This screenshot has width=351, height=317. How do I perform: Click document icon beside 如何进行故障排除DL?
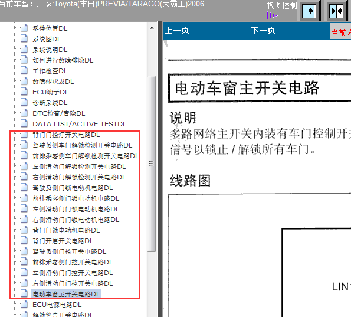pos(24,60)
